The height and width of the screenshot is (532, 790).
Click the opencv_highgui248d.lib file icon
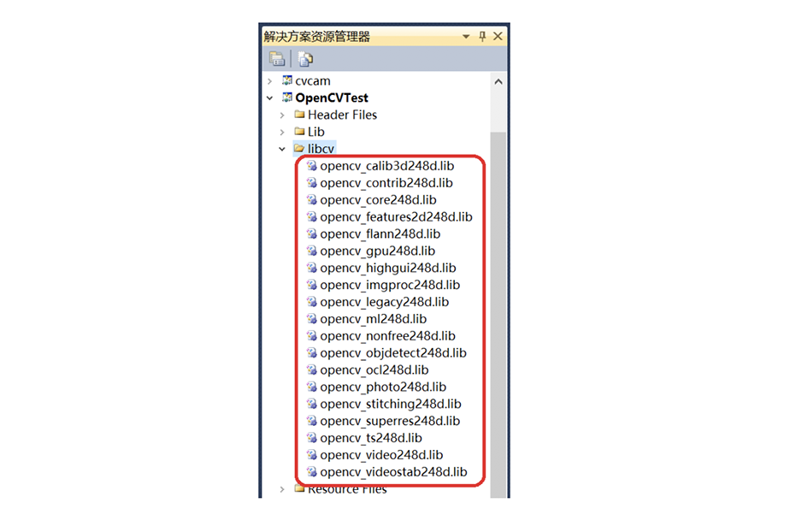pyautogui.click(x=312, y=268)
